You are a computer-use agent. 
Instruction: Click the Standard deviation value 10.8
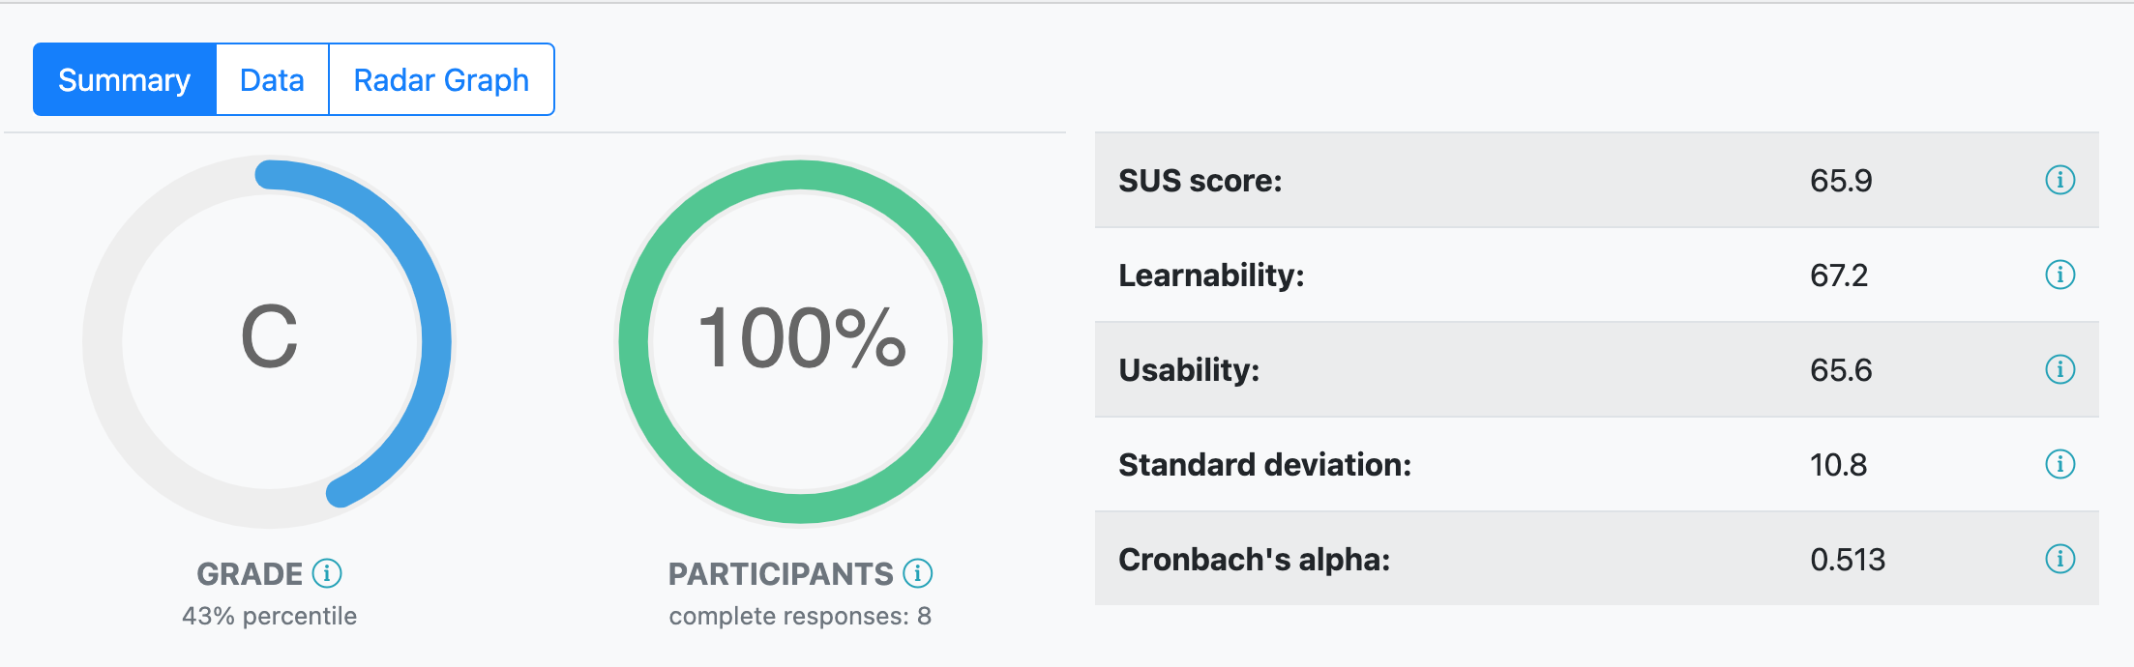click(x=1838, y=465)
